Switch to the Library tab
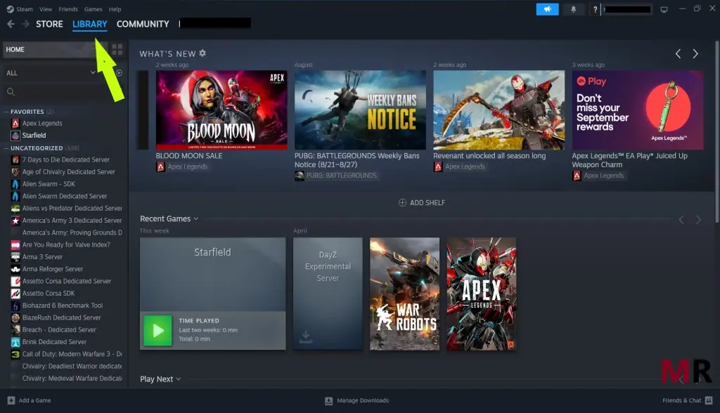The height and width of the screenshot is (413, 720). click(89, 24)
